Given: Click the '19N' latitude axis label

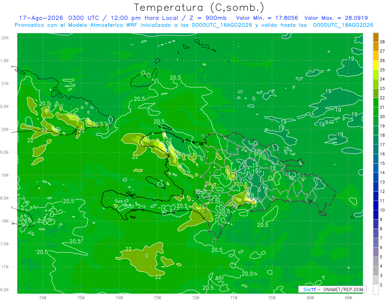Looking at the screenshot, I should (x=6, y=175).
